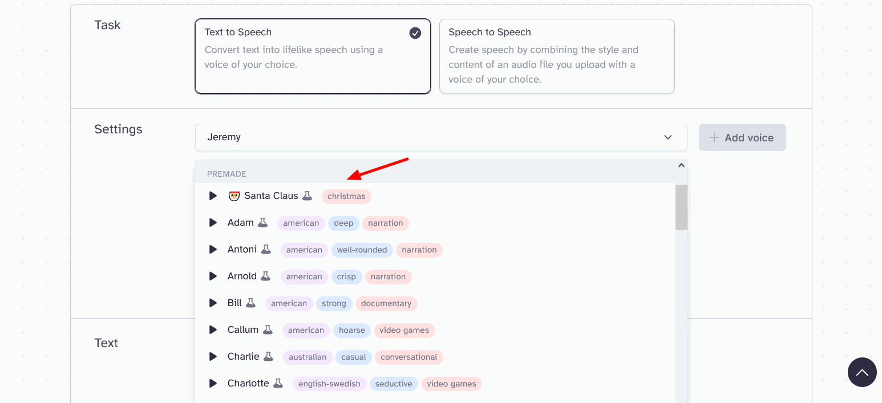Play the Arnold voice preview
Screen dimensions: 882x403
[213, 276]
